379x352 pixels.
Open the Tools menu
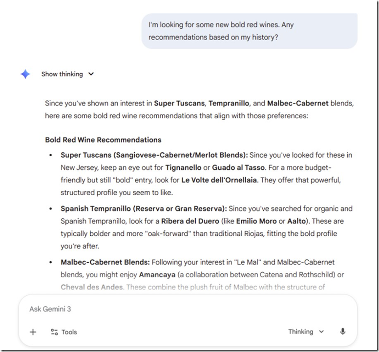pyautogui.click(x=64, y=332)
